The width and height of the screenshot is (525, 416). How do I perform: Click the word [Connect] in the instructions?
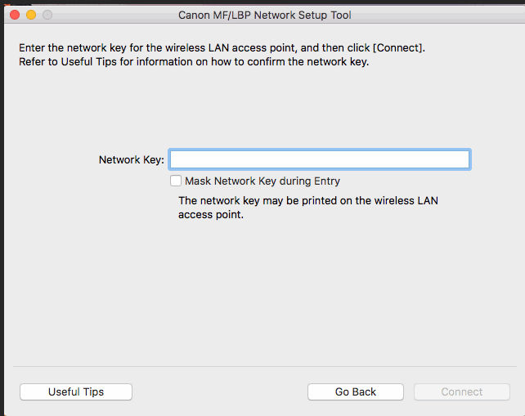pos(397,47)
